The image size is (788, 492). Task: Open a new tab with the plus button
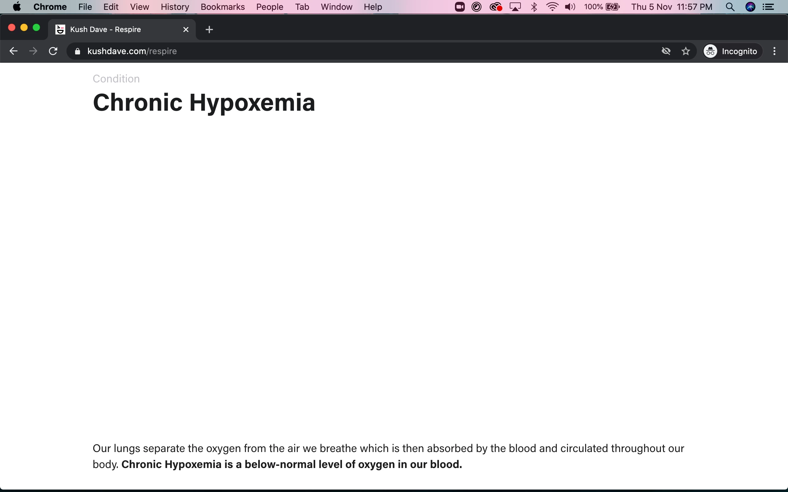[x=209, y=30]
